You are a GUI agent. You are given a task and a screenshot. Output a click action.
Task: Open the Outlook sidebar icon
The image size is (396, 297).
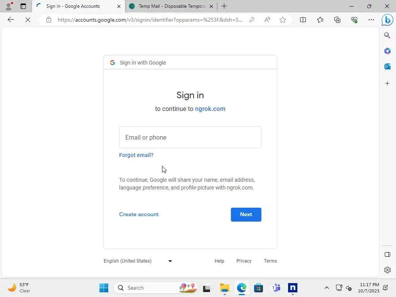(x=387, y=67)
